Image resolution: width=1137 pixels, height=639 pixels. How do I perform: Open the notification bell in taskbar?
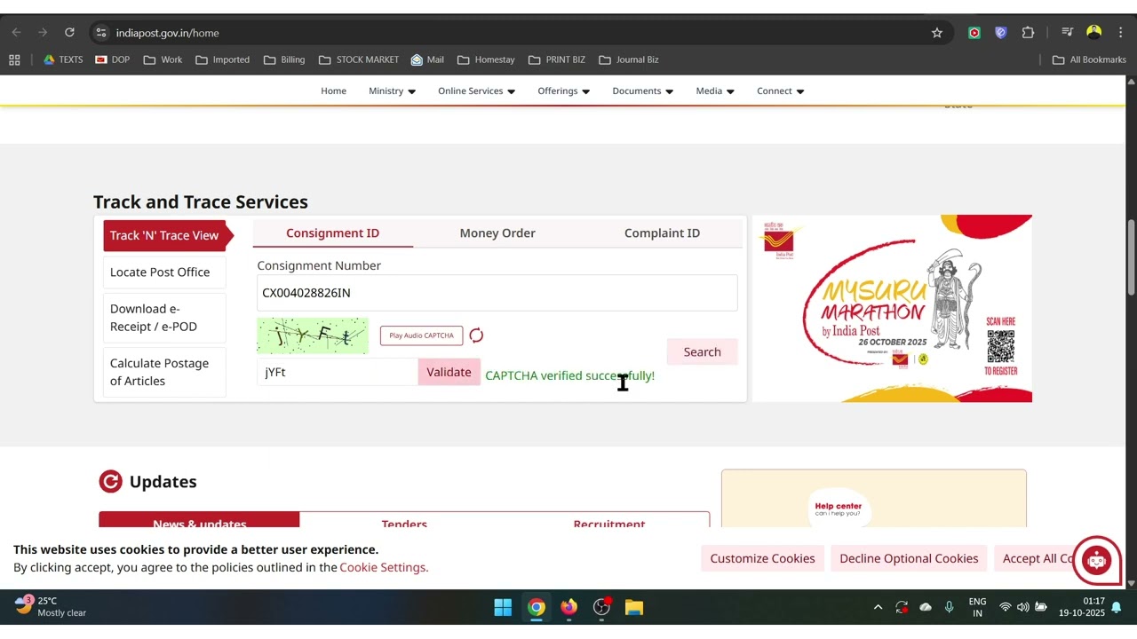[1117, 607]
